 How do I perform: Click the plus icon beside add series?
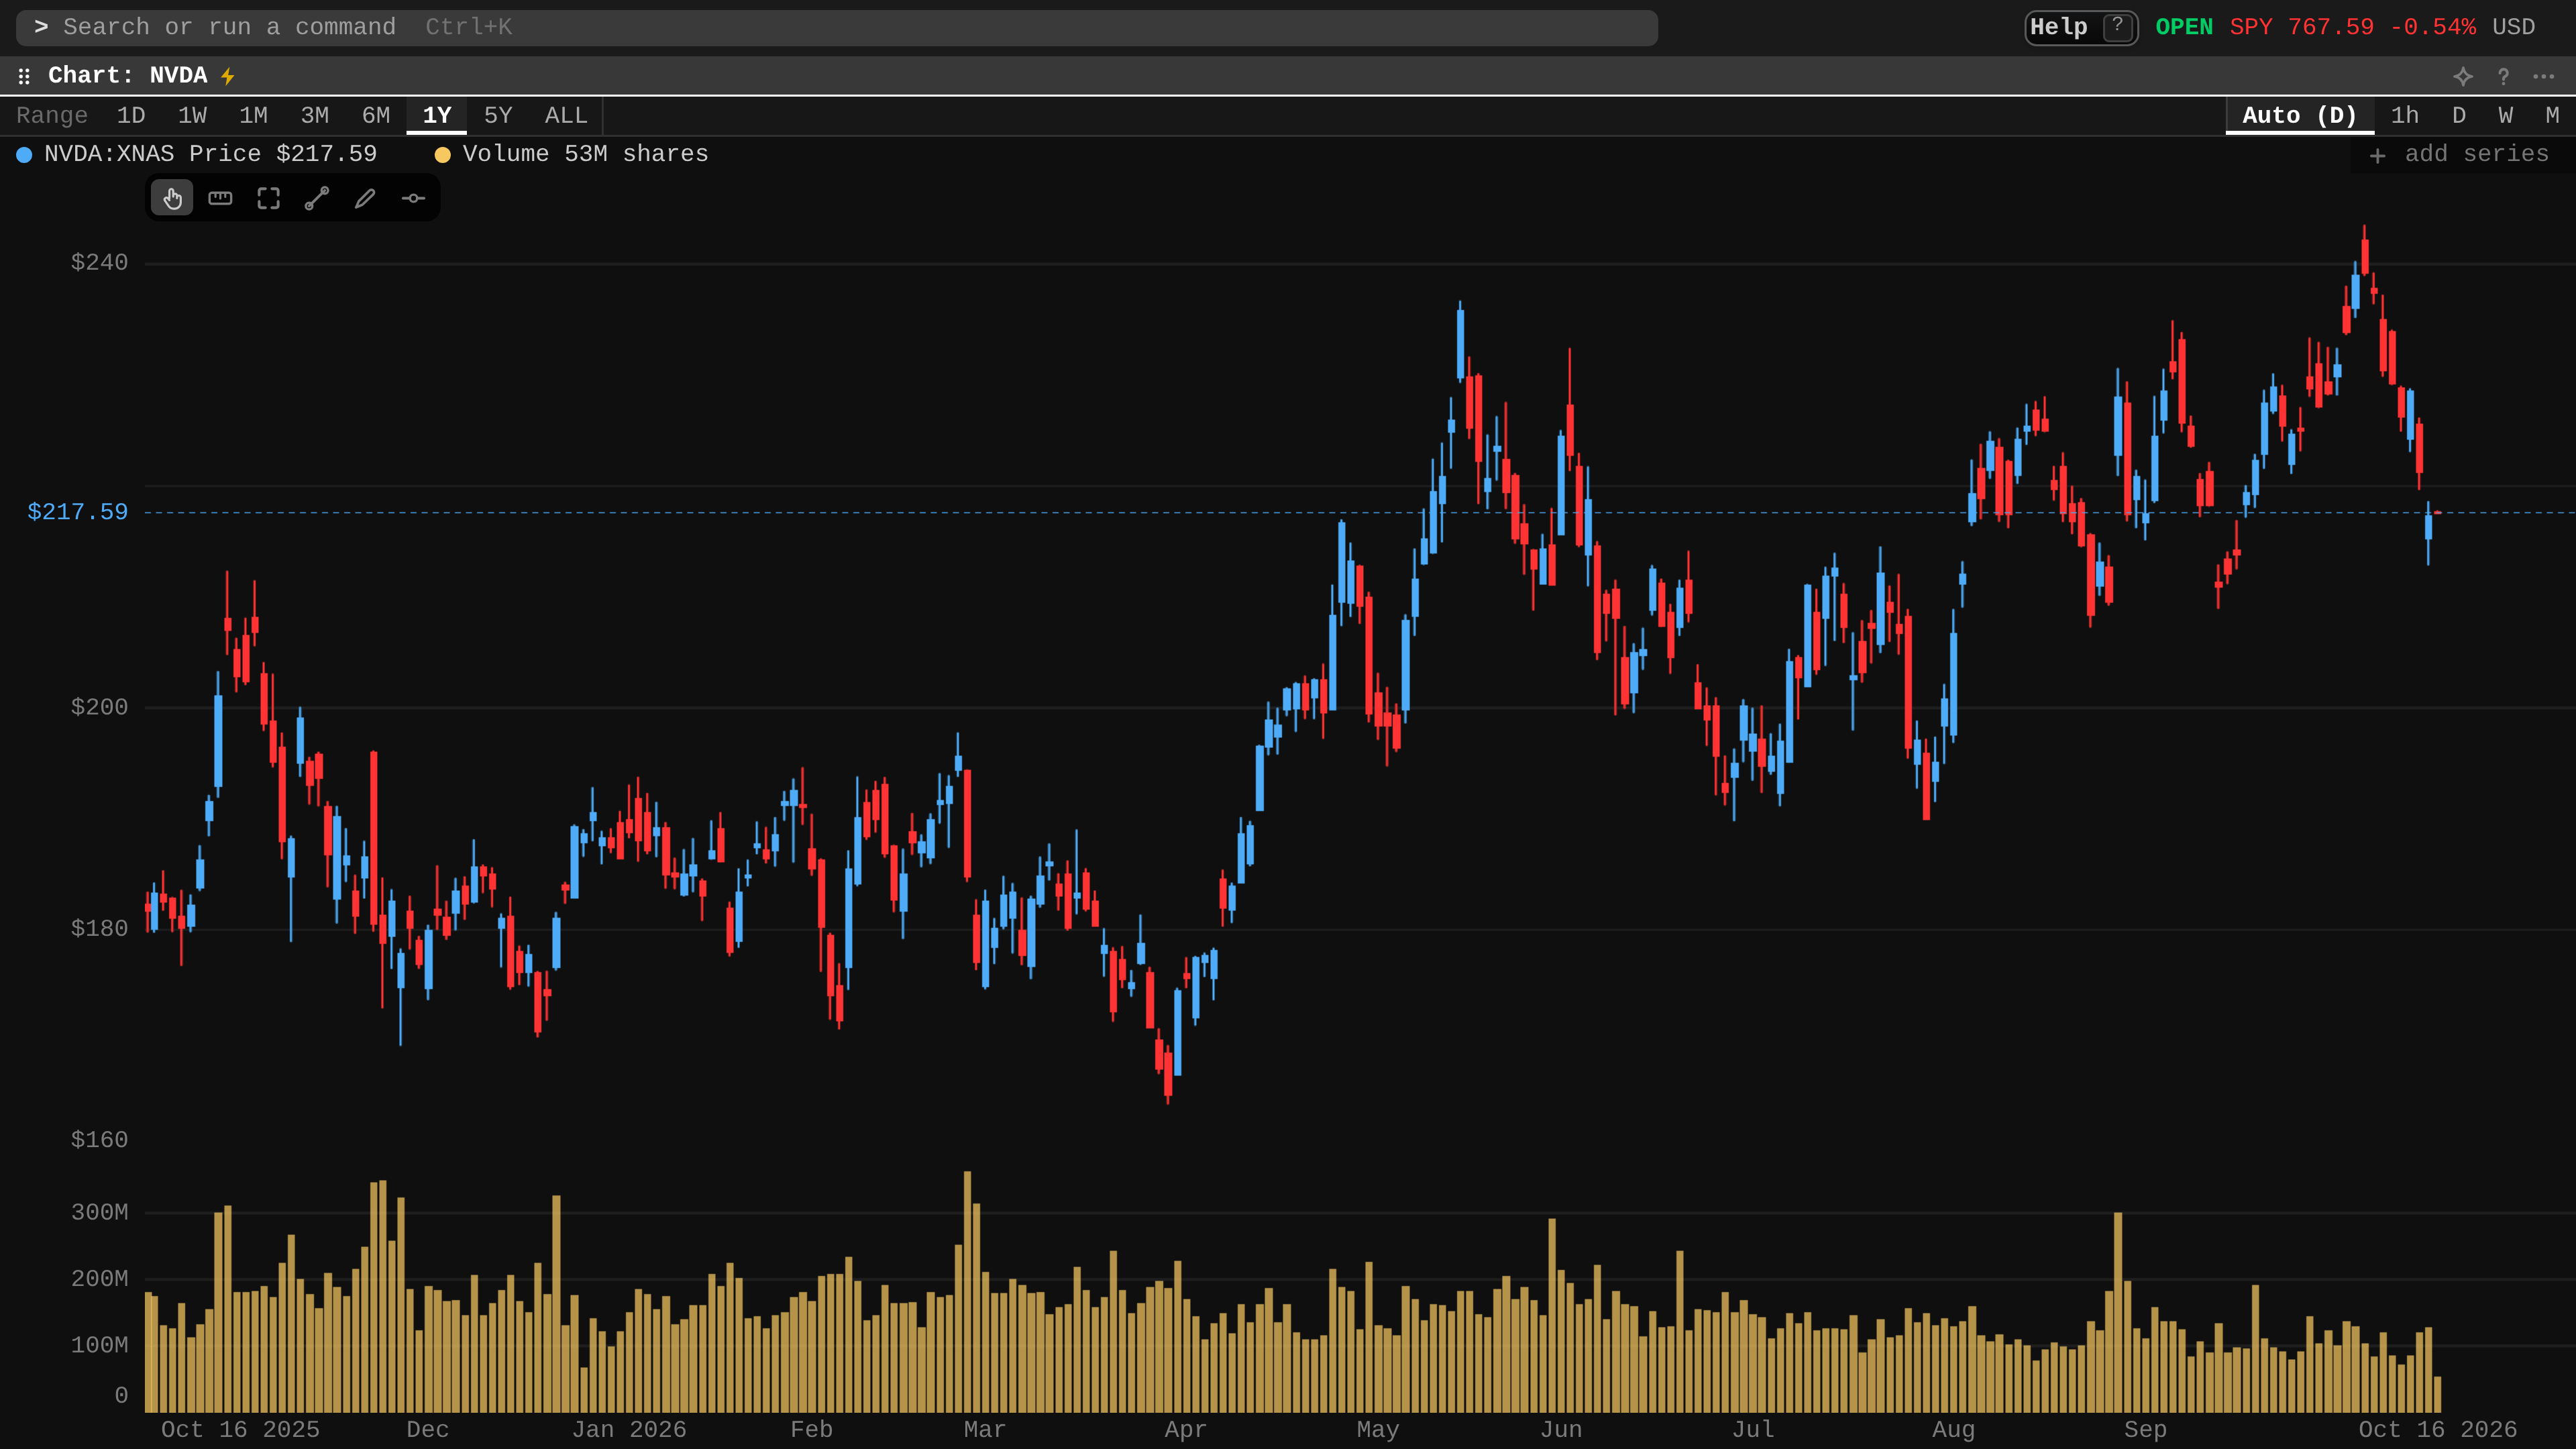2377,155
